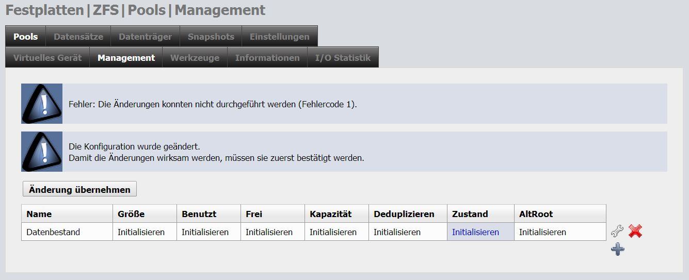Image resolution: width=689 pixels, height=280 pixels.
Task: Click the Festplatten|ZFS|Pools|Management page heading
Action: (x=135, y=10)
